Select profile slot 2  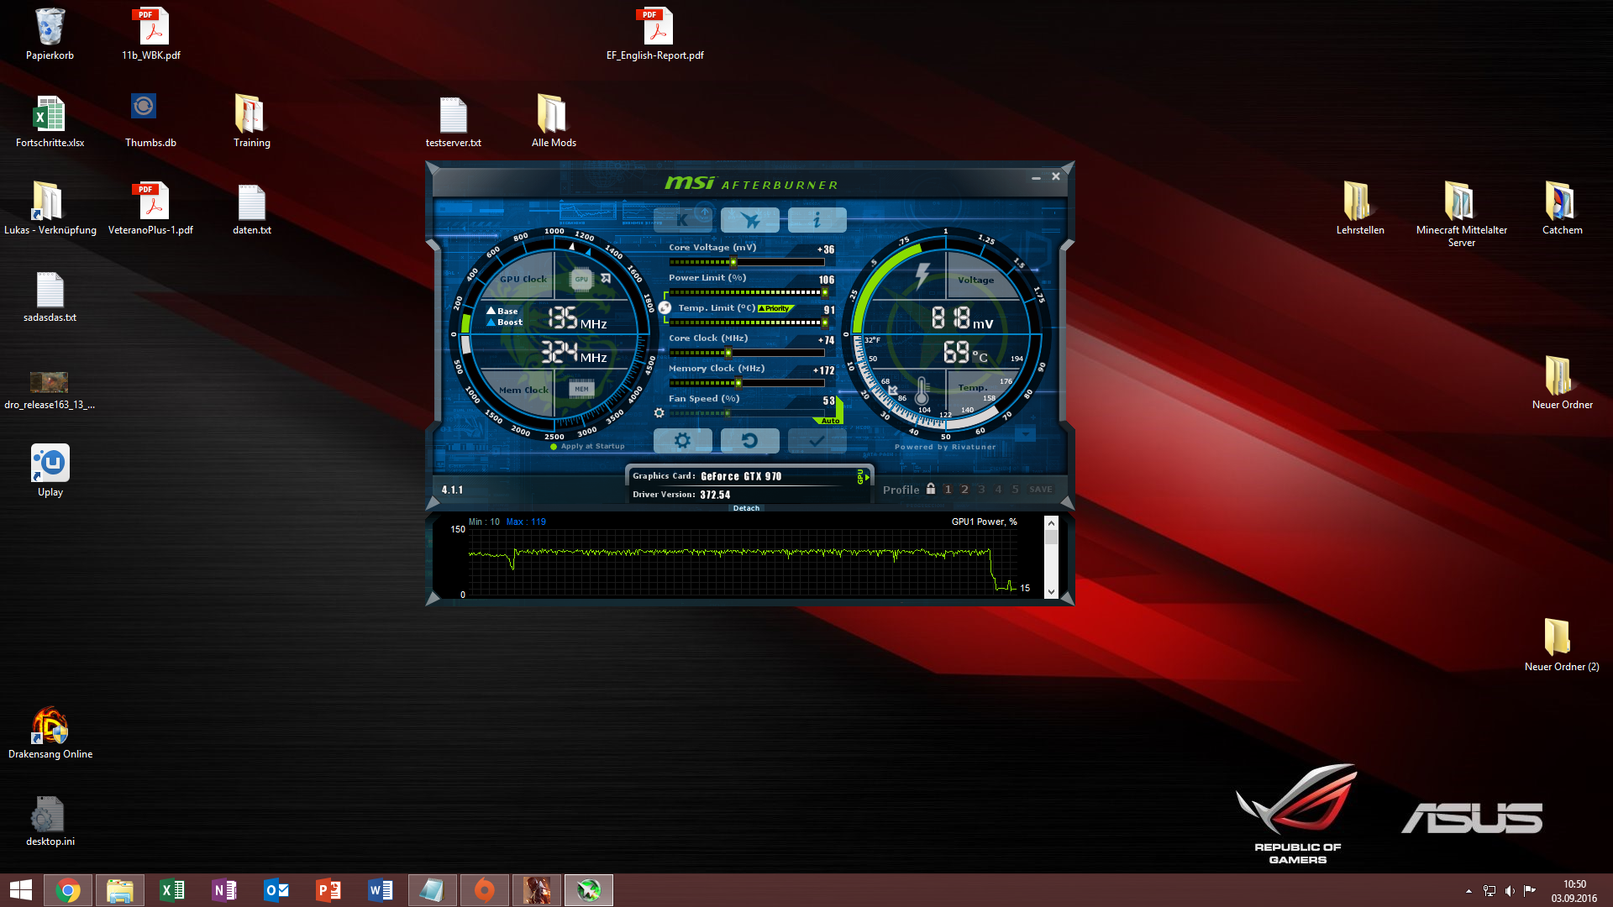tap(964, 490)
